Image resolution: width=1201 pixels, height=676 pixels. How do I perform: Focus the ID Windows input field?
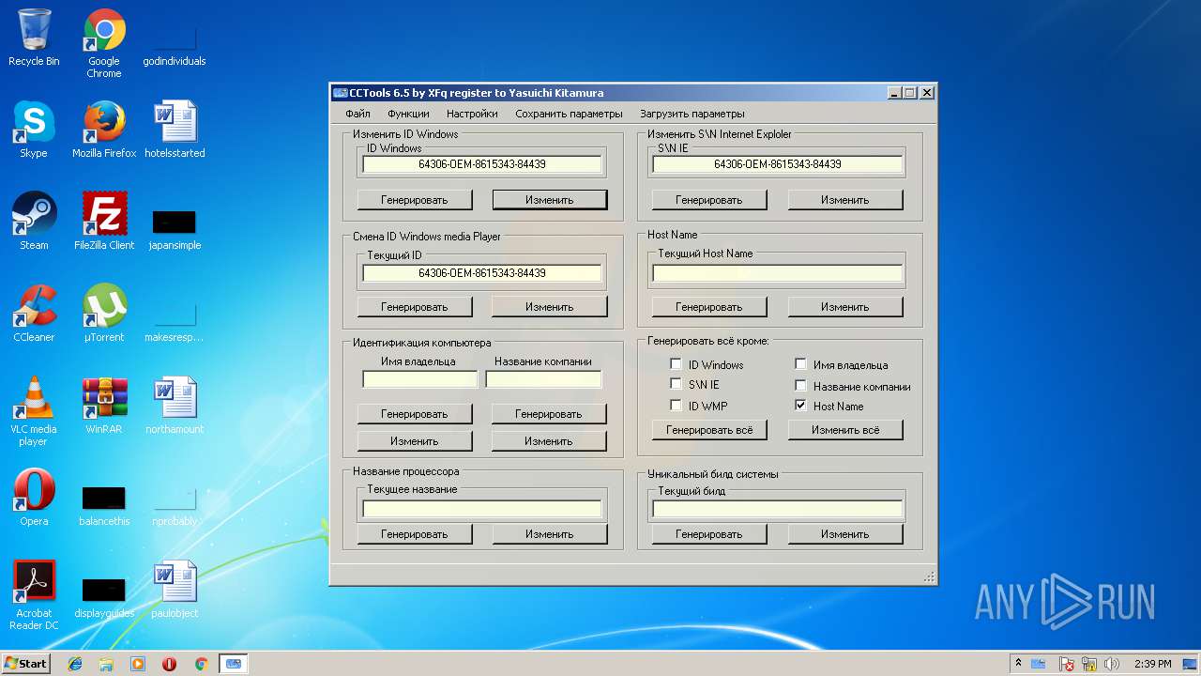pos(482,164)
